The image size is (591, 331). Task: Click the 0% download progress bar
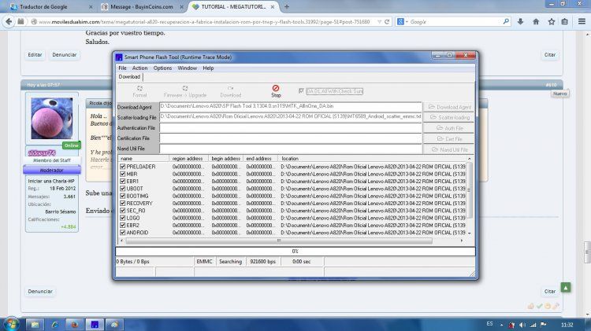tap(295, 252)
